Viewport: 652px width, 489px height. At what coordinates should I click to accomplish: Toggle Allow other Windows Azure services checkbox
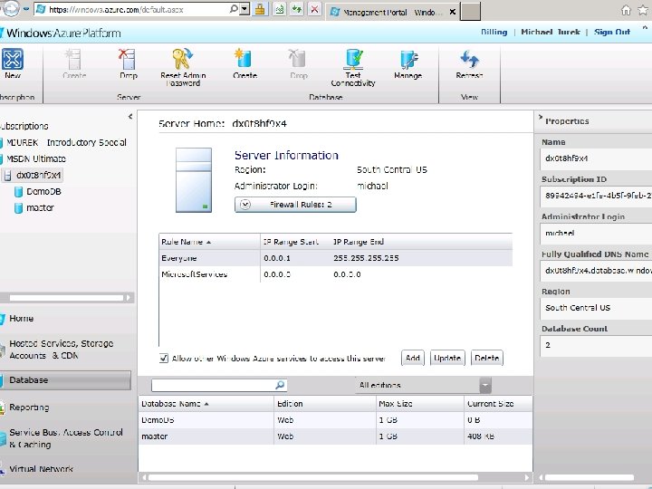tap(164, 358)
